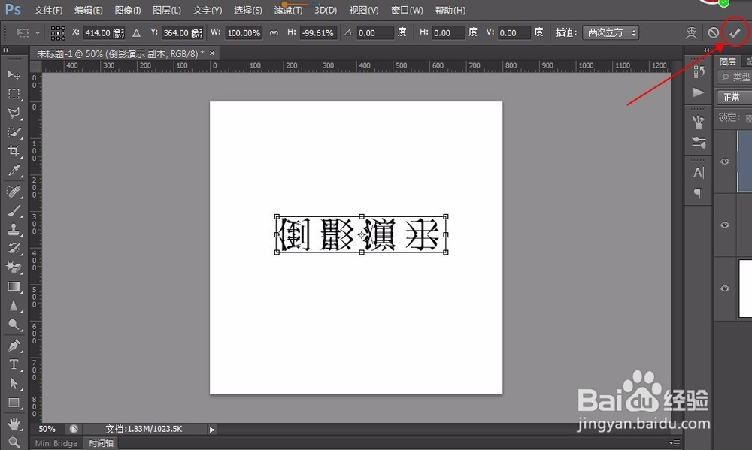Select the Eraser tool
The width and height of the screenshot is (752, 450).
[x=14, y=267]
